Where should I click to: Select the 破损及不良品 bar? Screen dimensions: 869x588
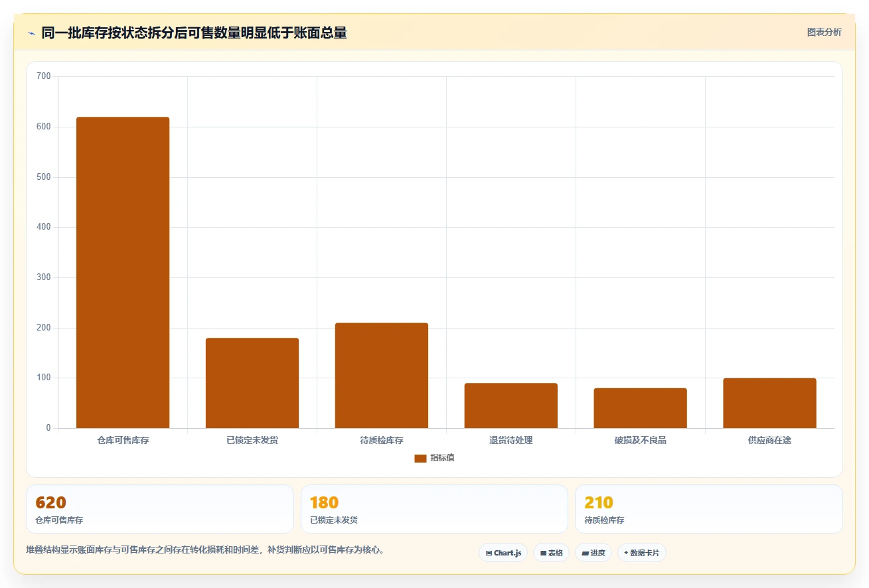(641, 408)
